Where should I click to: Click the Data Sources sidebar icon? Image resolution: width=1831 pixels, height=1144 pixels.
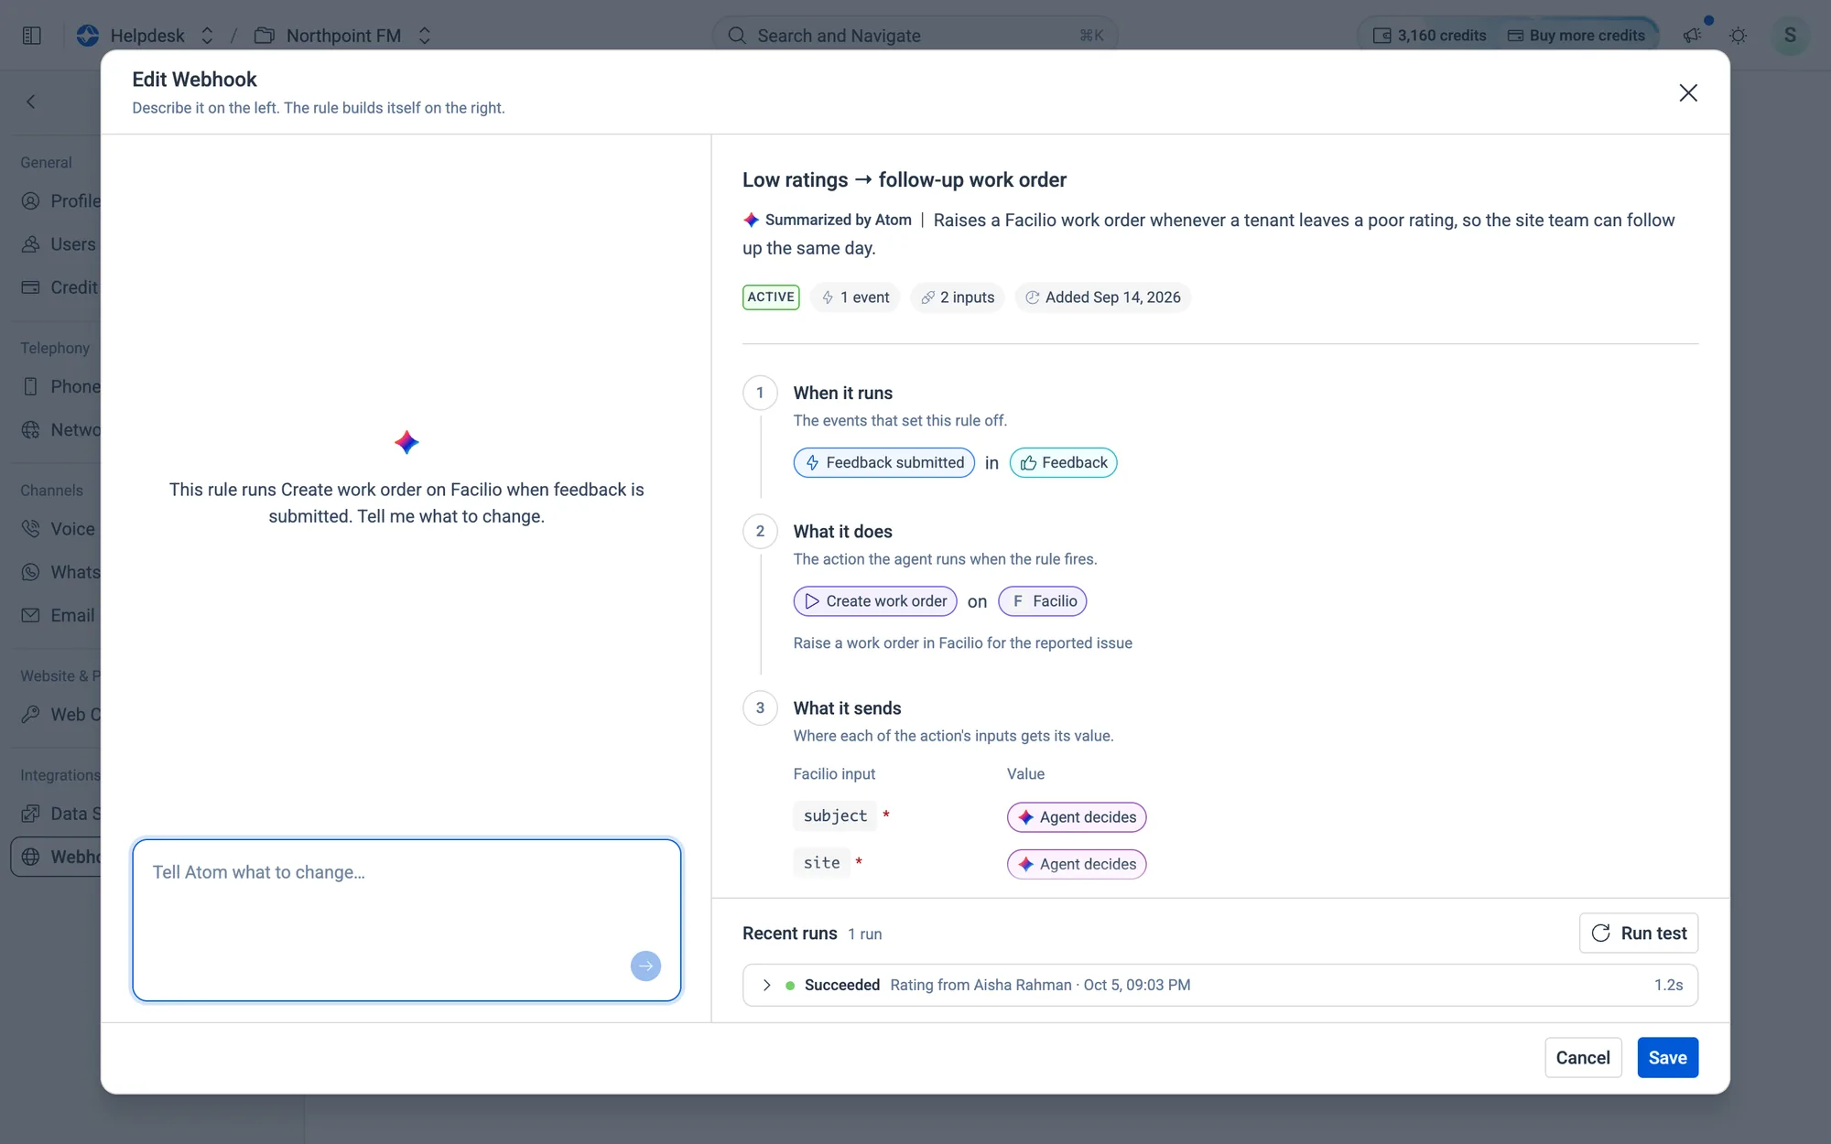(x=31, y=814)
